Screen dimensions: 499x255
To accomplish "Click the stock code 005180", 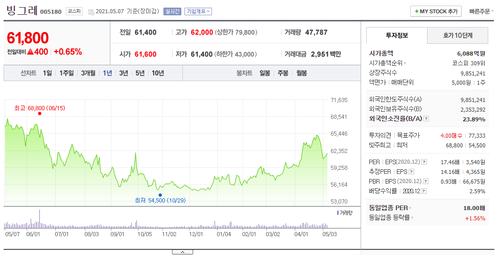I will [51, 12].
